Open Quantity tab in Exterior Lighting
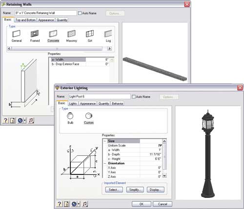Viewport: 244px width, 209px height. (x=103, y=103)
